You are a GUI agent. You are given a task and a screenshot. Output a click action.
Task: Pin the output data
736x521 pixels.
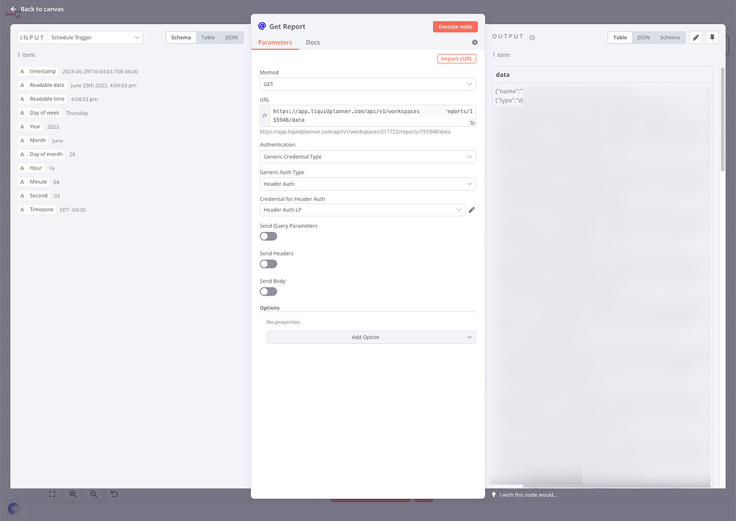[712, 38]
